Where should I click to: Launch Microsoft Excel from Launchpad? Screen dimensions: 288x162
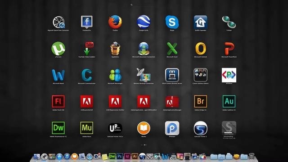tap(172, 49)
